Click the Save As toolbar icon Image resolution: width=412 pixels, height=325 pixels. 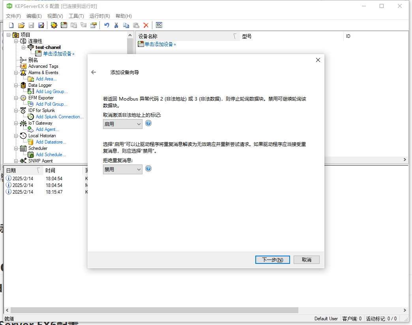click(41, 25)
